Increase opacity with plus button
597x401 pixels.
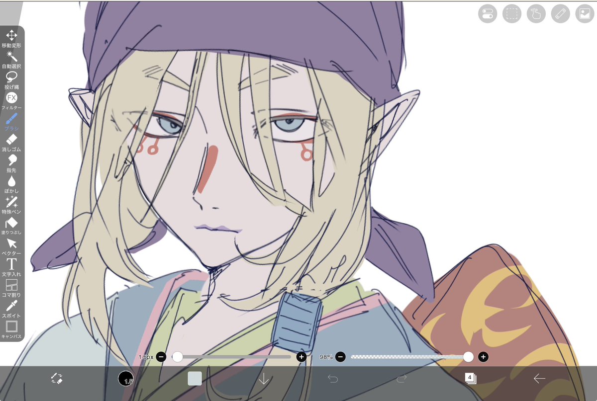click(483, 357)
